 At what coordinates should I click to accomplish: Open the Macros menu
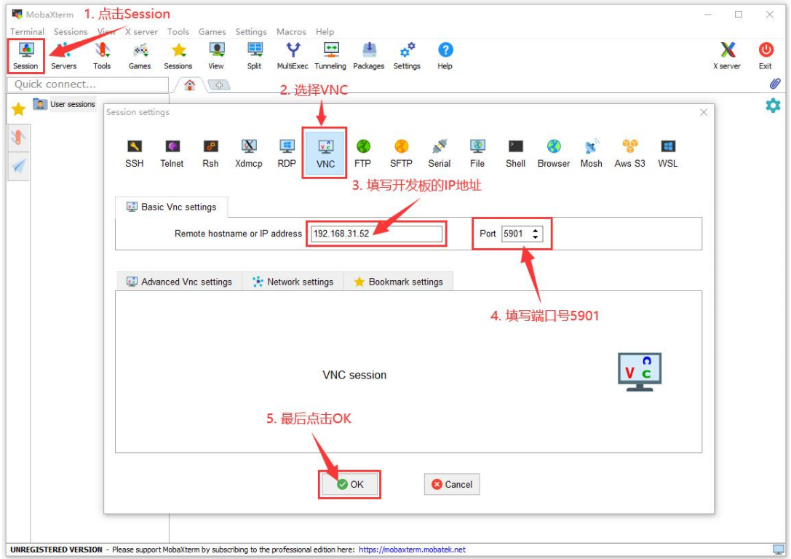(x=291, y=31)
